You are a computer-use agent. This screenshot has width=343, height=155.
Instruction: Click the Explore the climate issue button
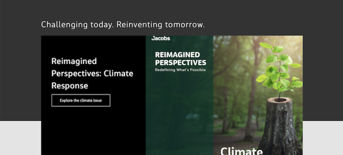pos(81,100)
